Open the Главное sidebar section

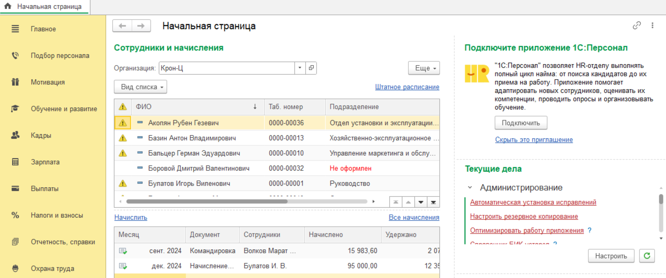pos(43,29)
